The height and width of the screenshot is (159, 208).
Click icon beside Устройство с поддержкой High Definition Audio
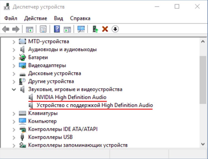pyautogui.click(x=31, y=105)
